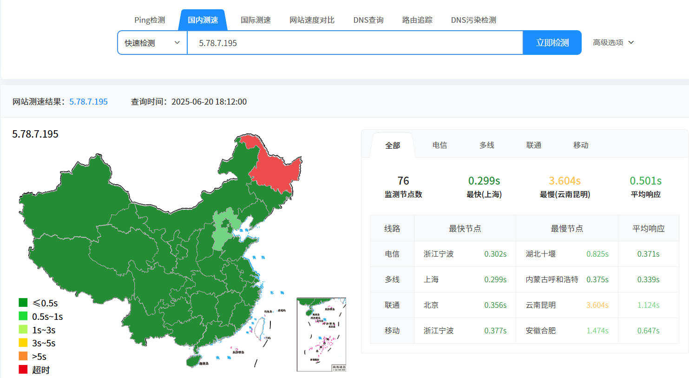Expand the 快速检测 dropdown
Screen dimensions: 689x378
coord(152,43)
